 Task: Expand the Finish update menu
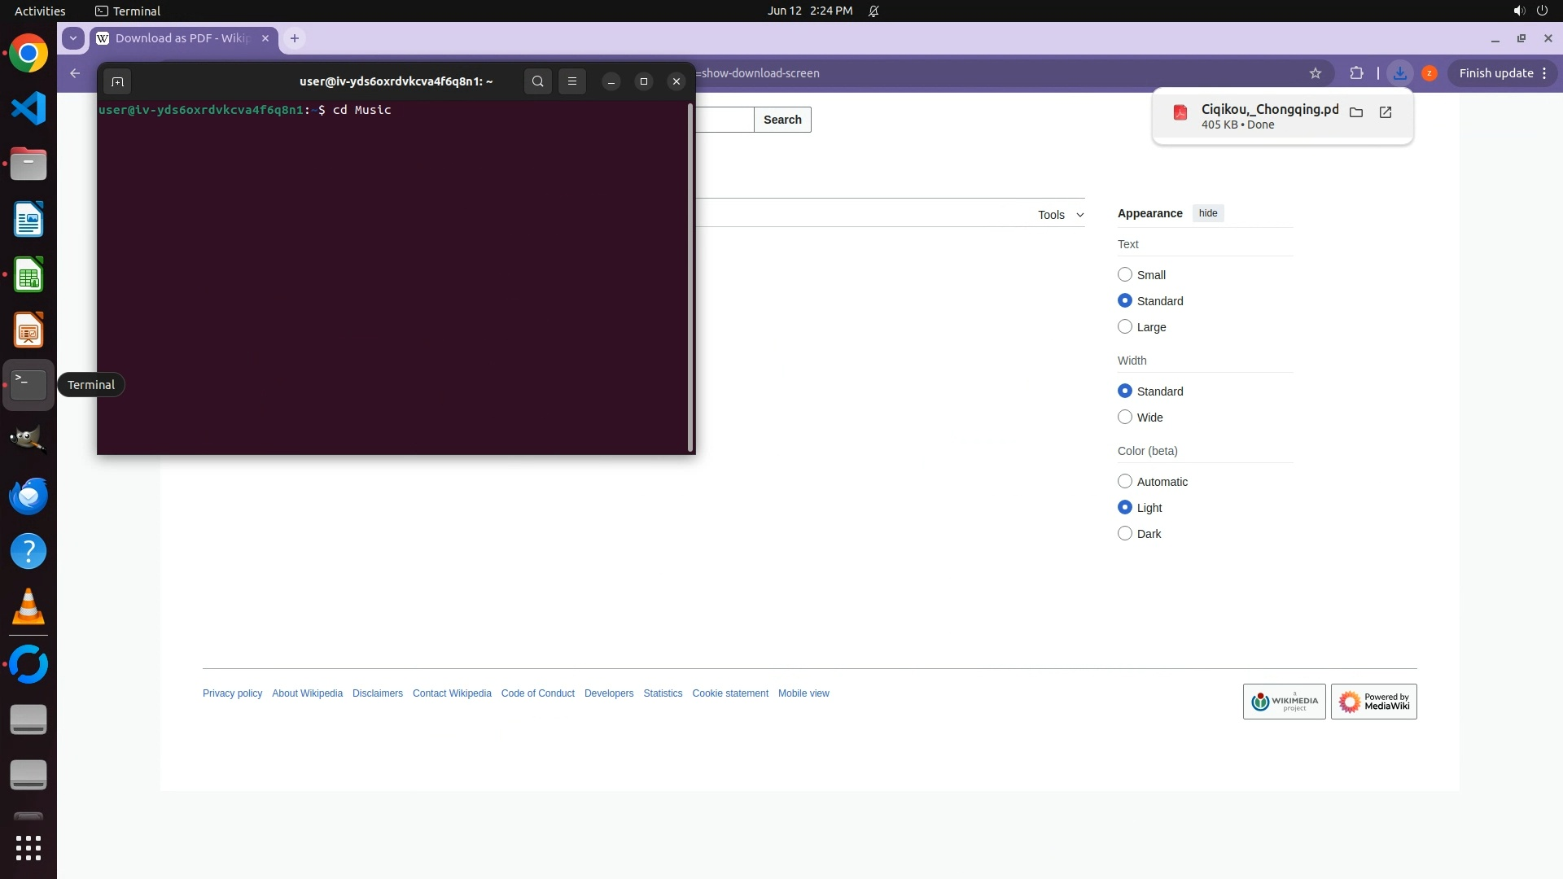point(1544,73)
